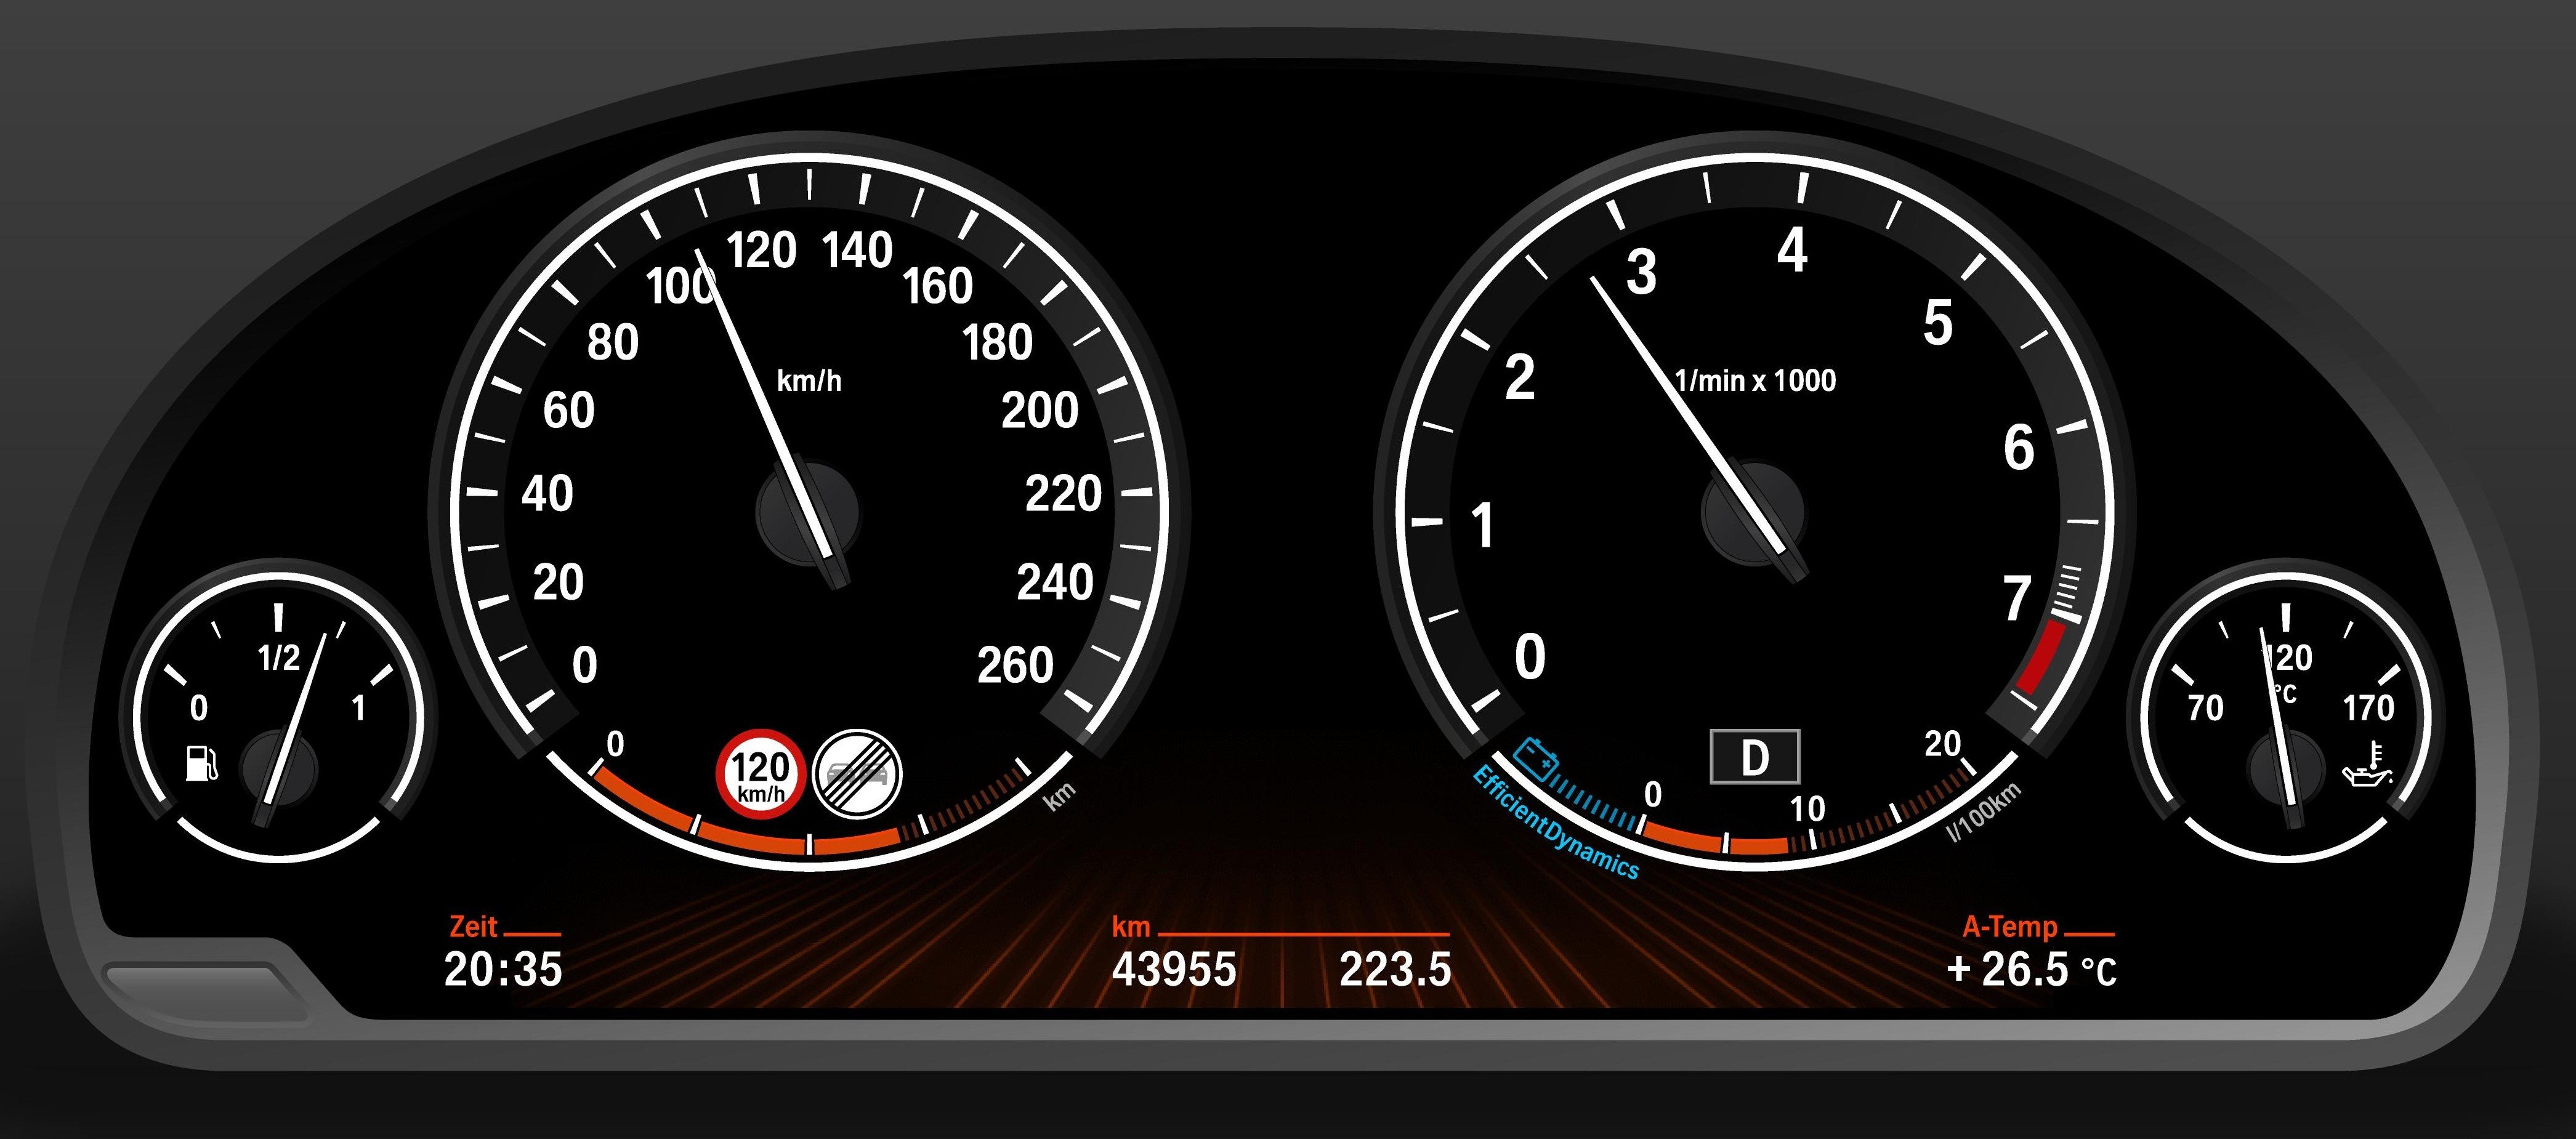The height and width of the screenshot is (1139, 2576).
Task: Click the fuel pump icon
Action: pyautogui.click(x=202, y=763)
